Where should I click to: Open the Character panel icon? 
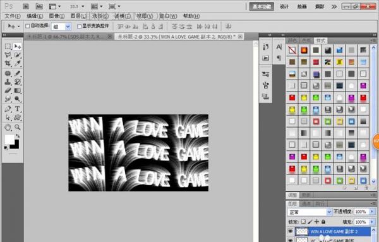tap(279, 47)
